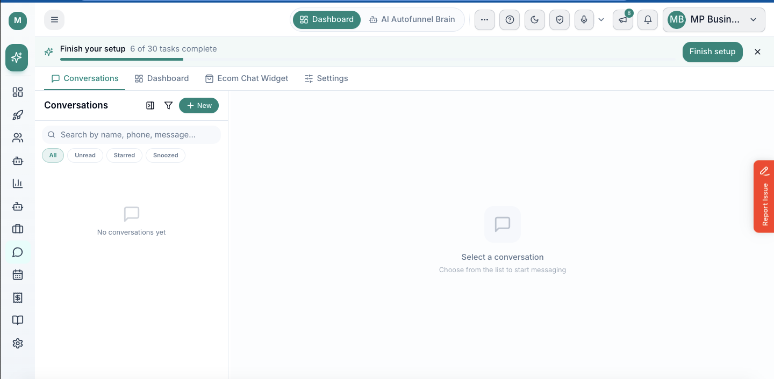This screenshot has width=774, height=379.
Task: Toggle the hamburger menu button
Action: point(54,20)
